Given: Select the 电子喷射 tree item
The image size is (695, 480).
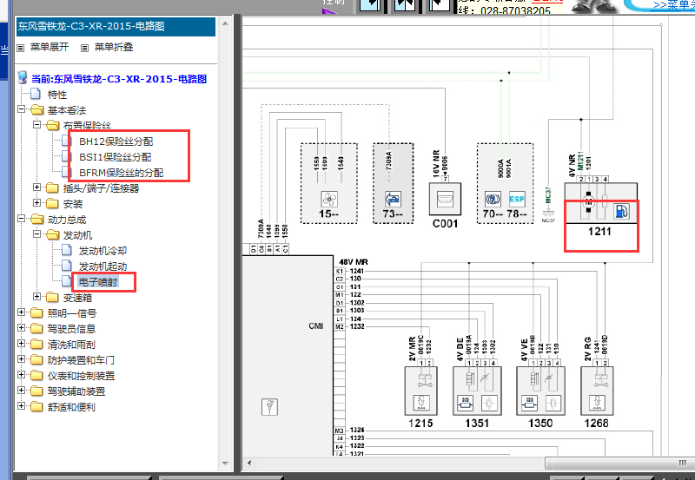Looking at the screenshot, I should point(98,282).
